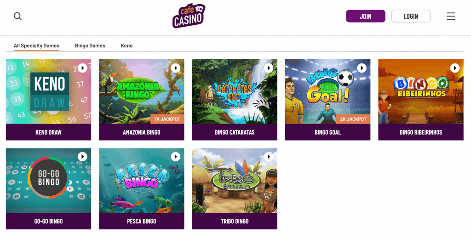Screen dimensions: 471x238
Task: Click play icon on Amazonia Bingo tile
Action: 175,68
